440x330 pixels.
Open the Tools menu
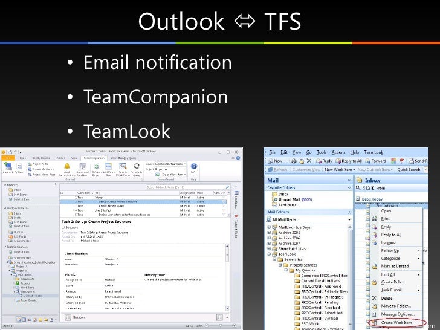point(322,152)
